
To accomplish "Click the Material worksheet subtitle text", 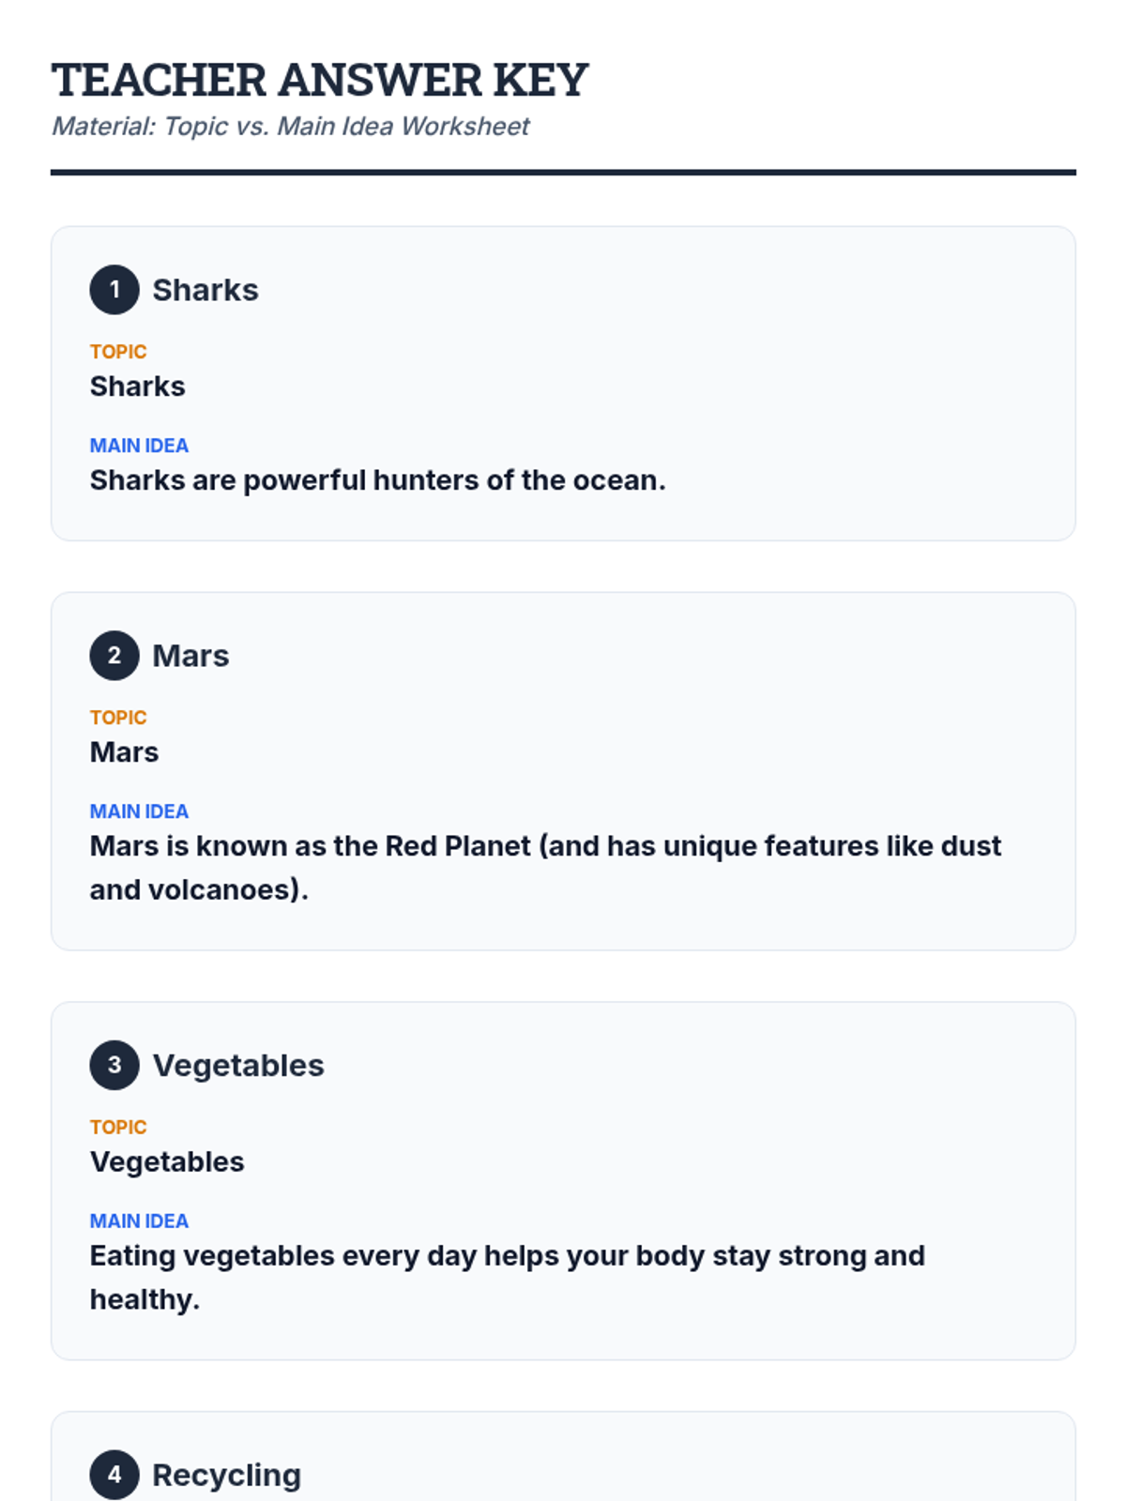I will [290, 127].
